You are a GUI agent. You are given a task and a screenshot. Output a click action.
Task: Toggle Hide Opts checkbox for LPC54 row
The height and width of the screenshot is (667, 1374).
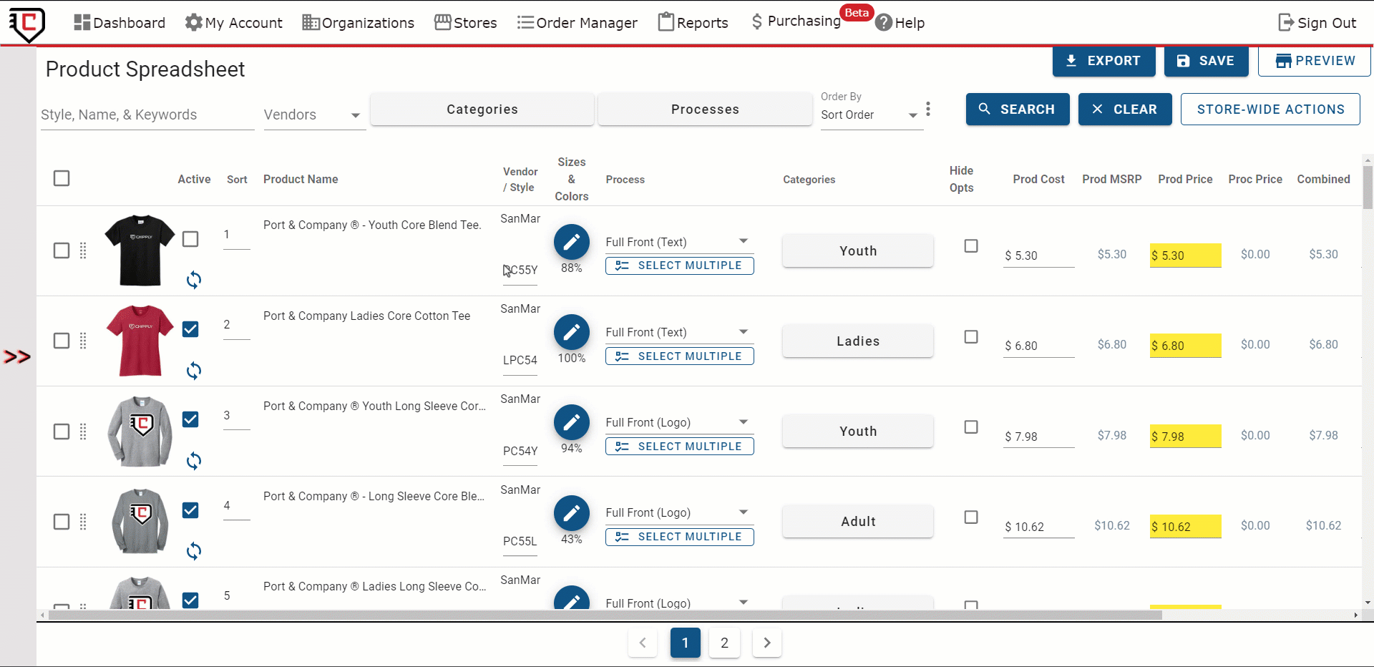click(x=971, y=336)
